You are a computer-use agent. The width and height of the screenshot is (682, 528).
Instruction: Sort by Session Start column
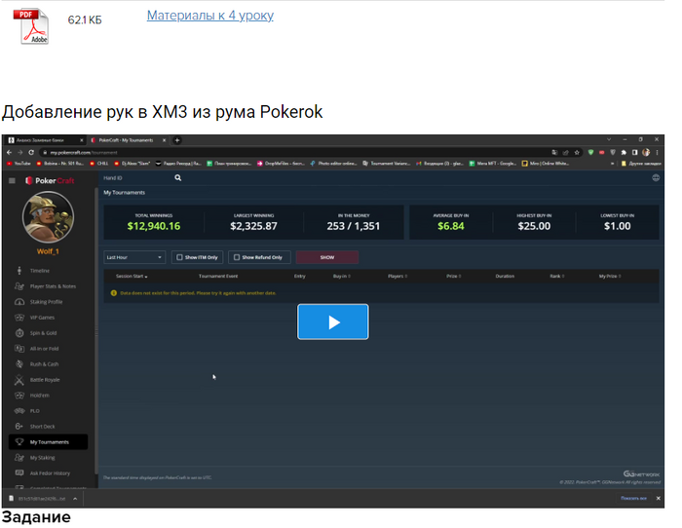coord(132,277)
